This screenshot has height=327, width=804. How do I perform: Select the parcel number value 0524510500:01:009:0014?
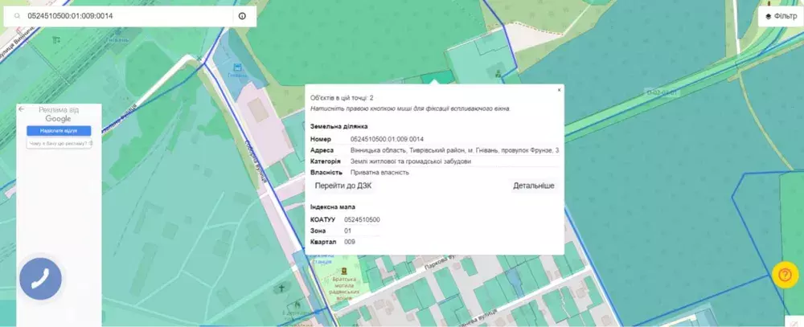[388, 140]
